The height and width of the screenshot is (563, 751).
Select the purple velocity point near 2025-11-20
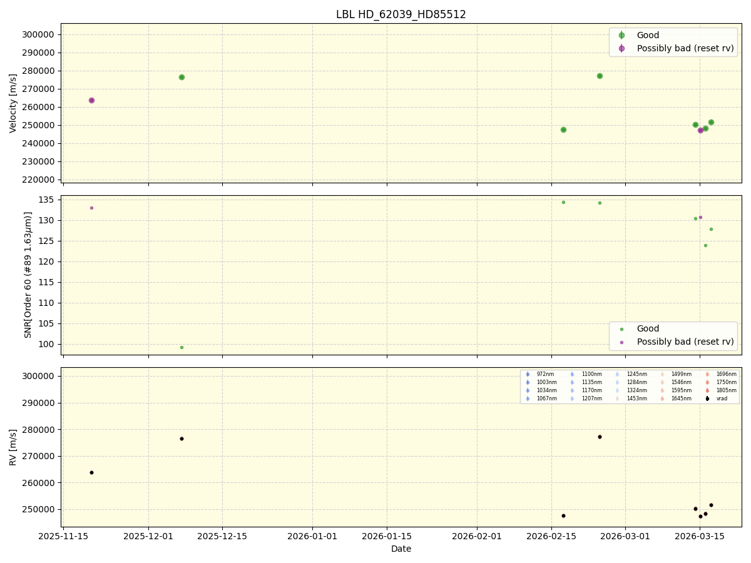coord(91,100)
